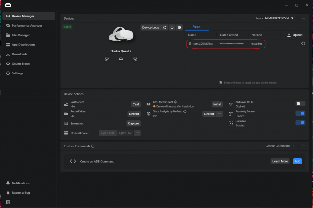Disable the Proximity Sensor toggle

point(300,113)
